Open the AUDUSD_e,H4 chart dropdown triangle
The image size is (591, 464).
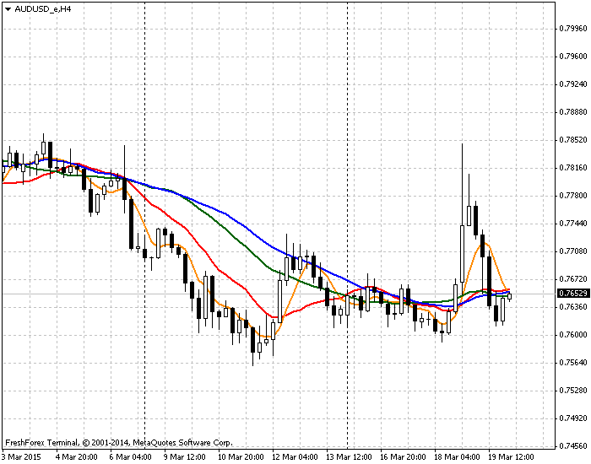[x=8, y=9]
